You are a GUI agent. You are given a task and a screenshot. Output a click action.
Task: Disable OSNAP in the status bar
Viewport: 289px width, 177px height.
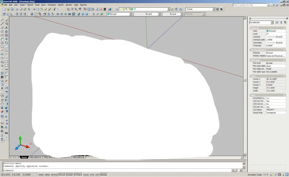tap(70, 175)
